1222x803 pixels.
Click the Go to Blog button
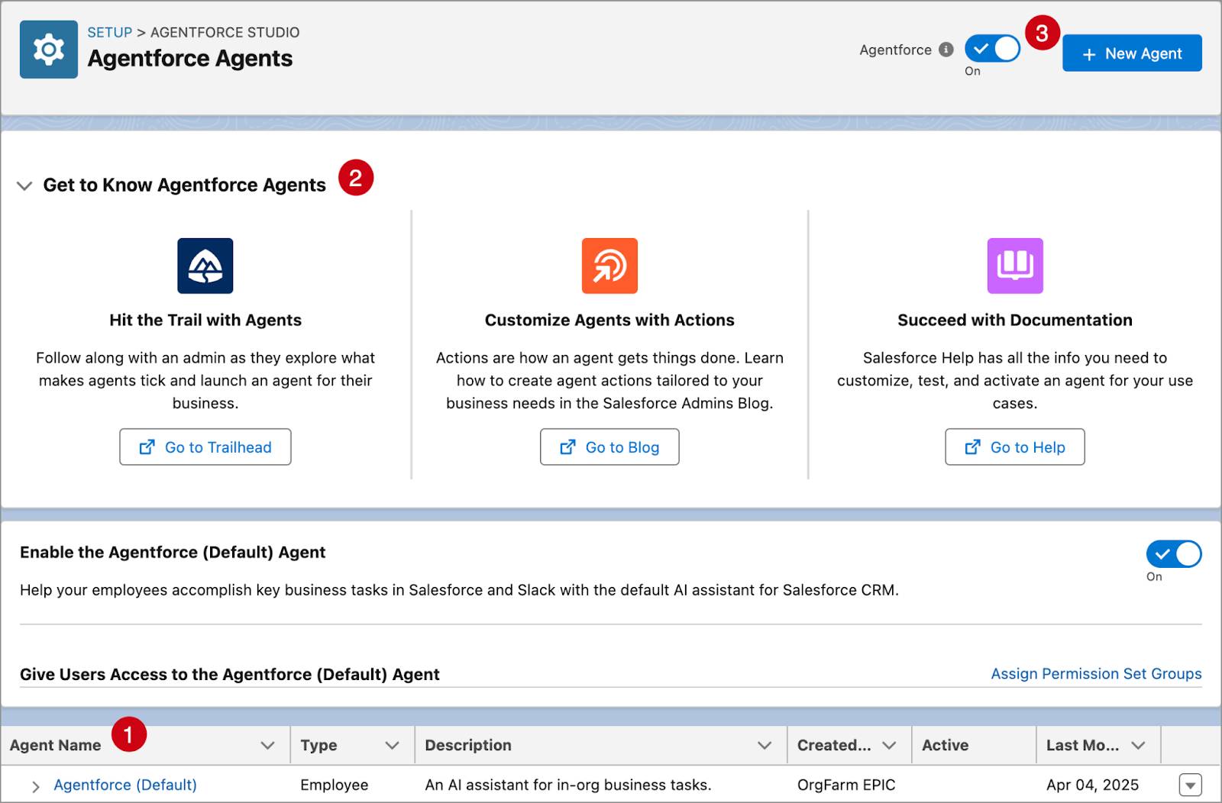[x=609, y=447]
